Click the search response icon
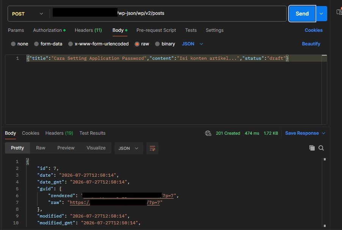This screenshot has width=342, height=230. (321, 148)
